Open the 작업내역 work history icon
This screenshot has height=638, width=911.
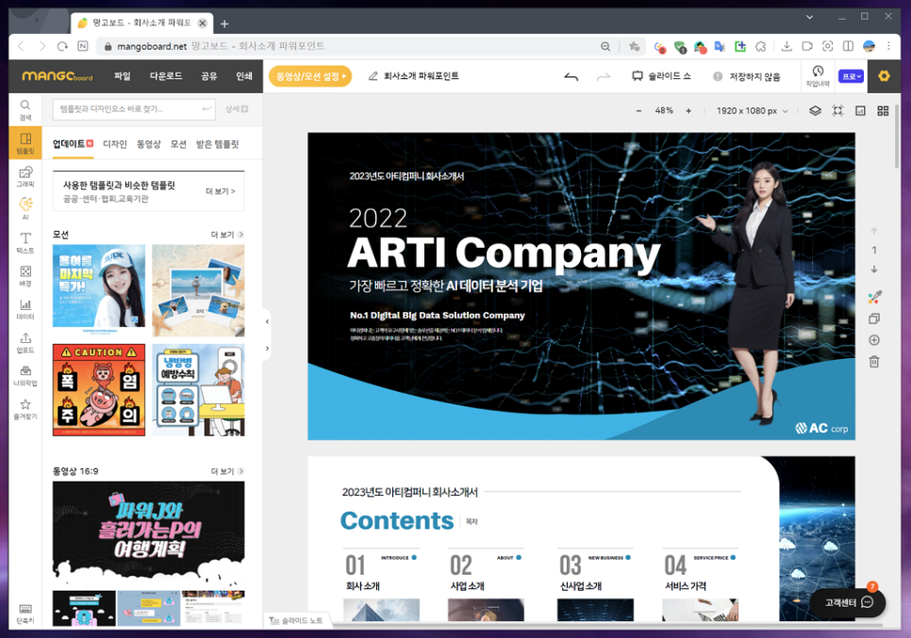(x=818, y=75)
